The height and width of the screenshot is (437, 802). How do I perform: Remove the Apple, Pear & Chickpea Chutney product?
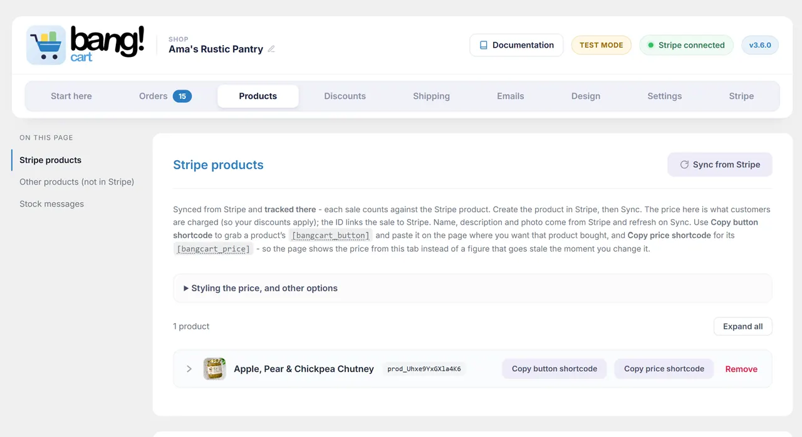[x=741, y=369]
